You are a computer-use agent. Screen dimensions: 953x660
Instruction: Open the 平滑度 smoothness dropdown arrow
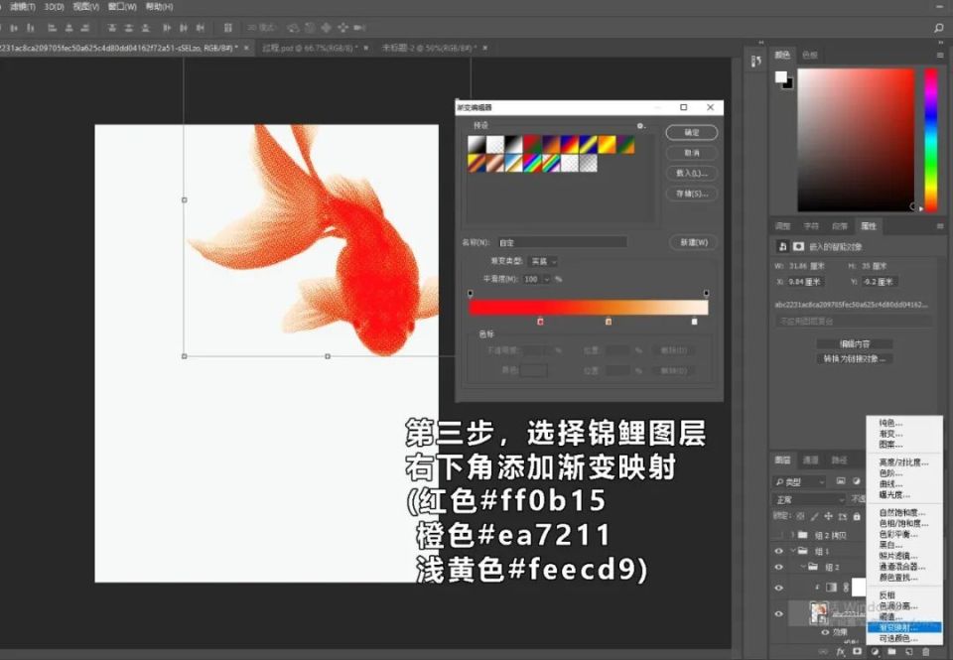[546, 279]
